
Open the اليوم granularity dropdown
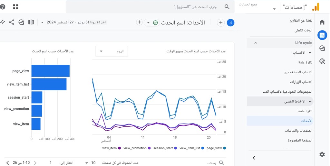click(x=112, y=51)
